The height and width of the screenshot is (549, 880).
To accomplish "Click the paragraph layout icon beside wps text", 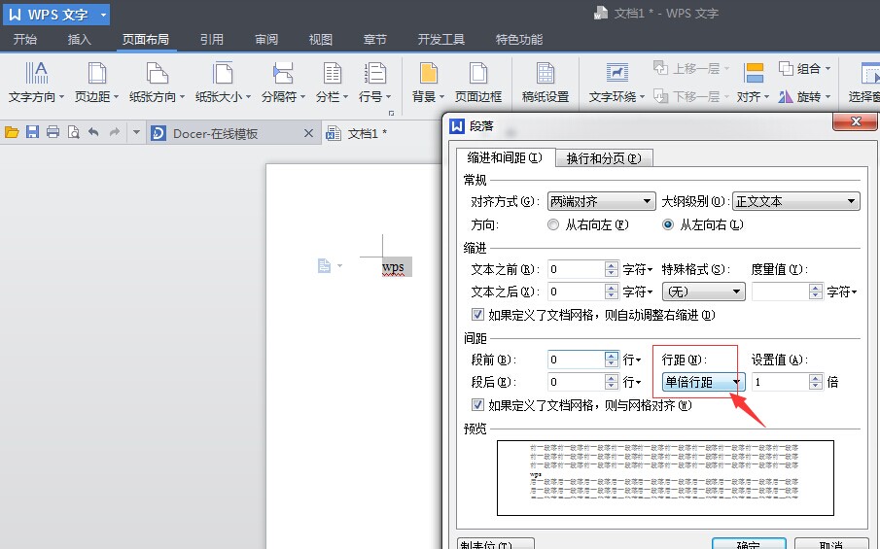I will [x=324, y=266].
